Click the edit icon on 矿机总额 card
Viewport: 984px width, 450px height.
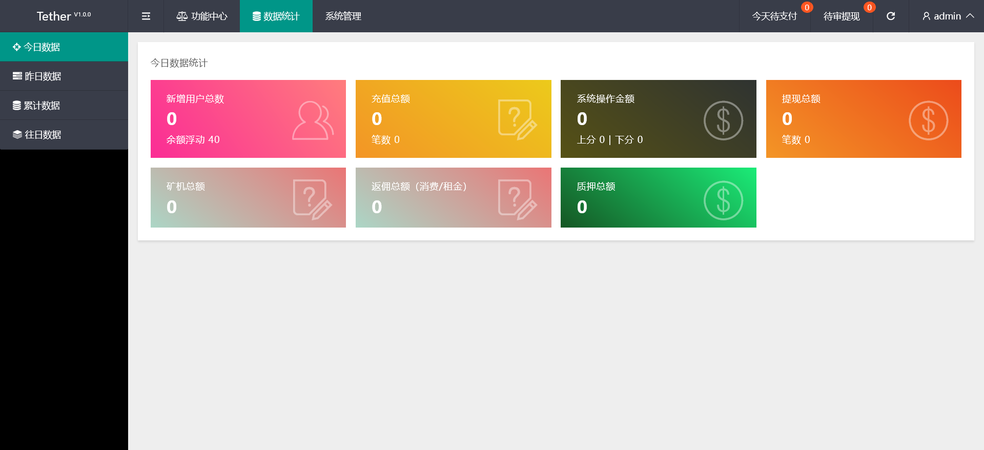point(312,199)
